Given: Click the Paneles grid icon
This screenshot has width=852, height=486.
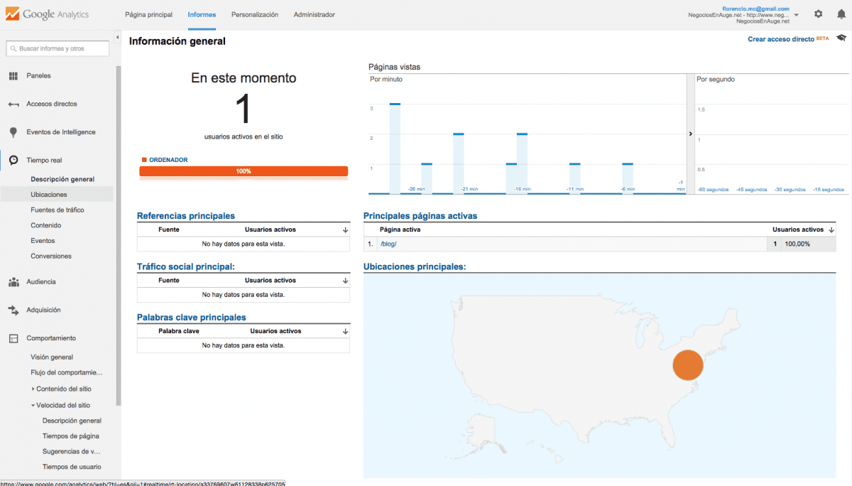Looking at the screenshot, I should pyautogui.click(x=13, y=76).
